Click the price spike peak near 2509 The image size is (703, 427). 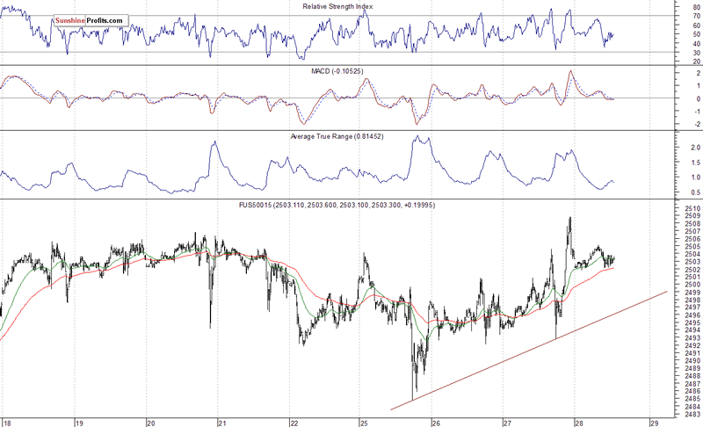point(569,218)
